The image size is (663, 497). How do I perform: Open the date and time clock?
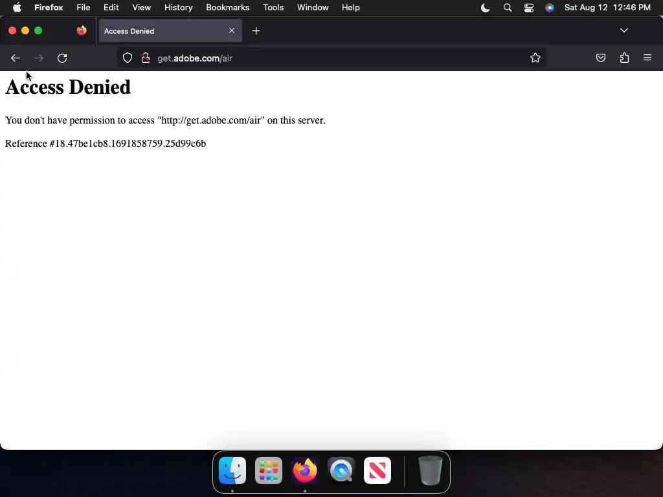pos(607,7)
